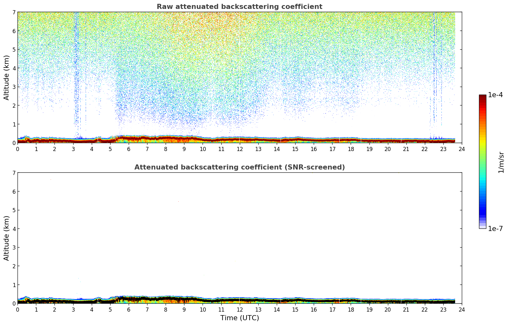This screenshot has width=508, height=325.
Task: Click hour 6 tick on bottom plot's time axis
Action: [129, 309]
